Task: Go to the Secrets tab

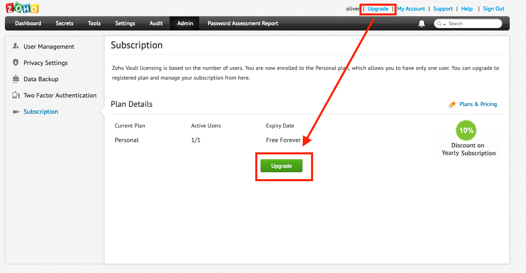Action: 64,23
